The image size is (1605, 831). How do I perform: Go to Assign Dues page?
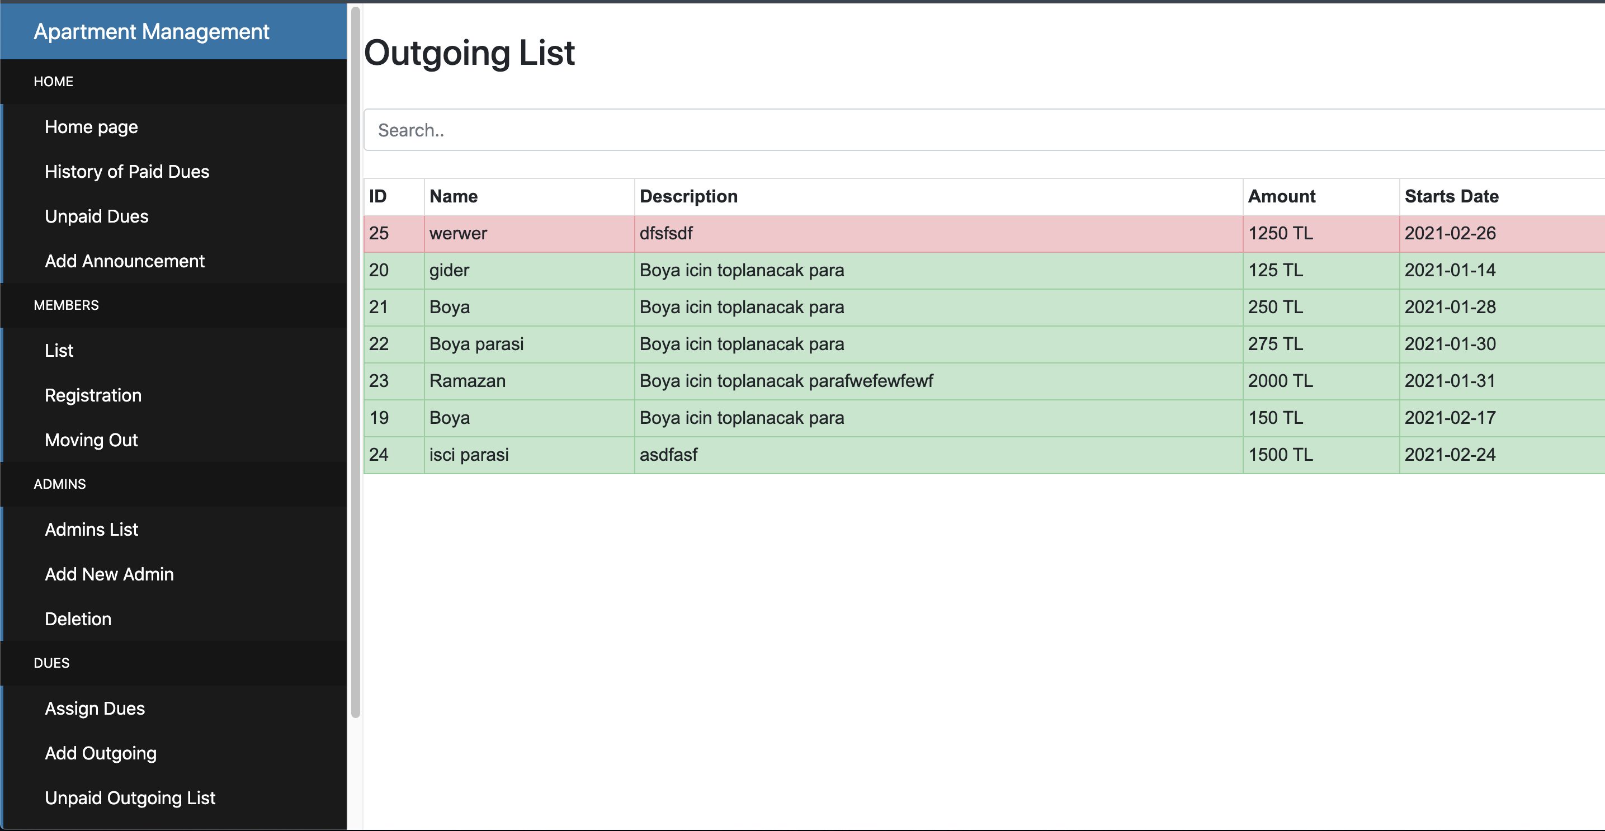click(x=95, y=709)
